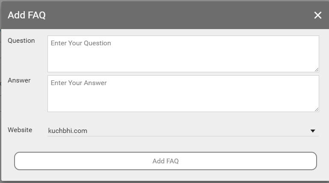Click the Question resize grip corner
This screenshot has width=329, height=183.
(317, 69)
